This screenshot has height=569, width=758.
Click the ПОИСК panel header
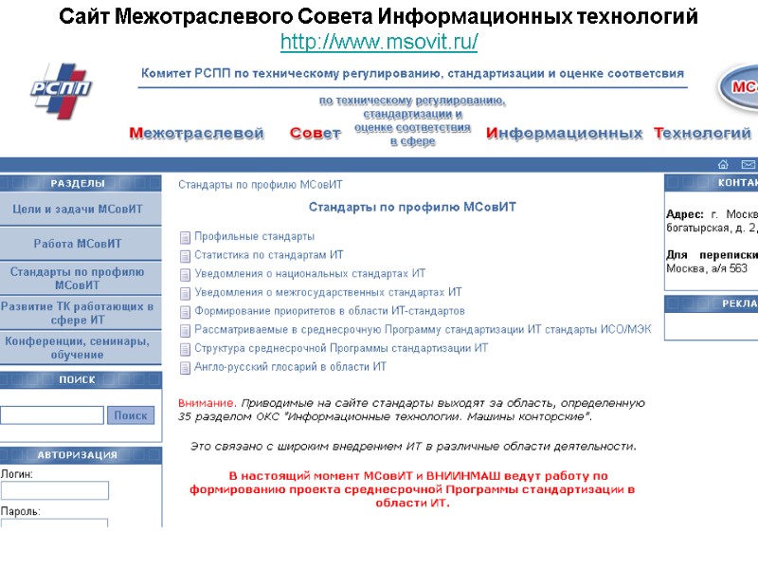(81, 380)
